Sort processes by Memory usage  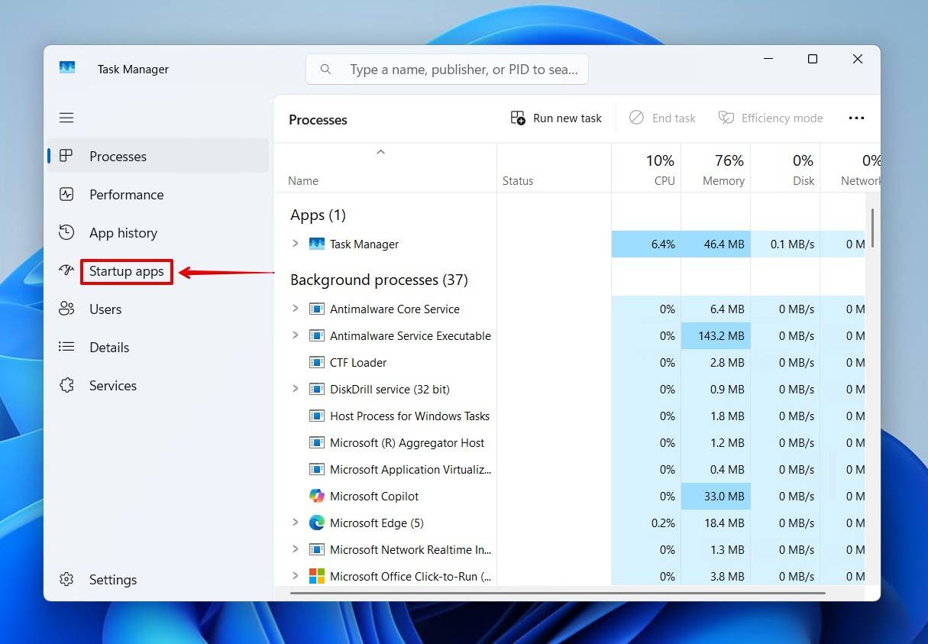pos(716,168)
